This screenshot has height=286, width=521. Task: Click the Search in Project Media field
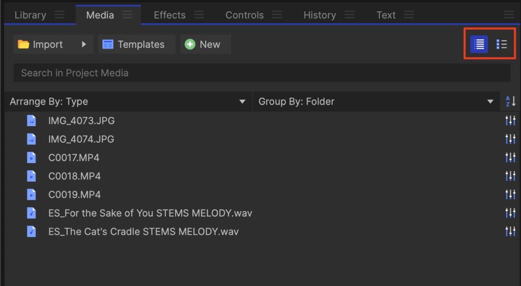pyautogui.click(x=262, y=73)
